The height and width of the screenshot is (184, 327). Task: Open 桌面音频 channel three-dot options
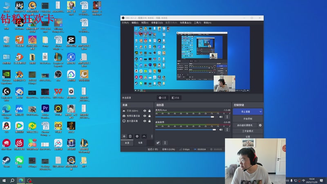pyautogui.click(x=227, y=130)
